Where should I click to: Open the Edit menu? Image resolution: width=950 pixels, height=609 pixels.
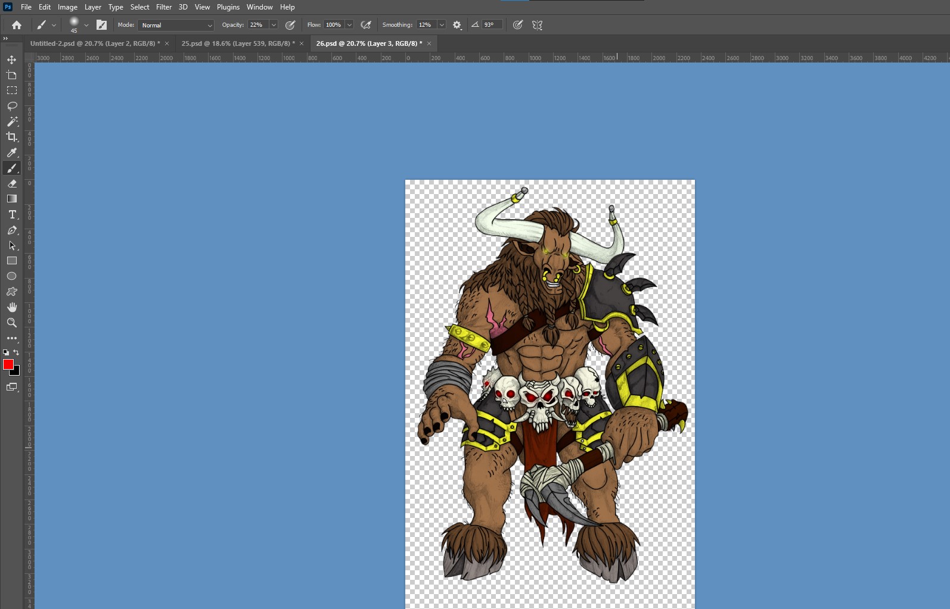(45, 7)
